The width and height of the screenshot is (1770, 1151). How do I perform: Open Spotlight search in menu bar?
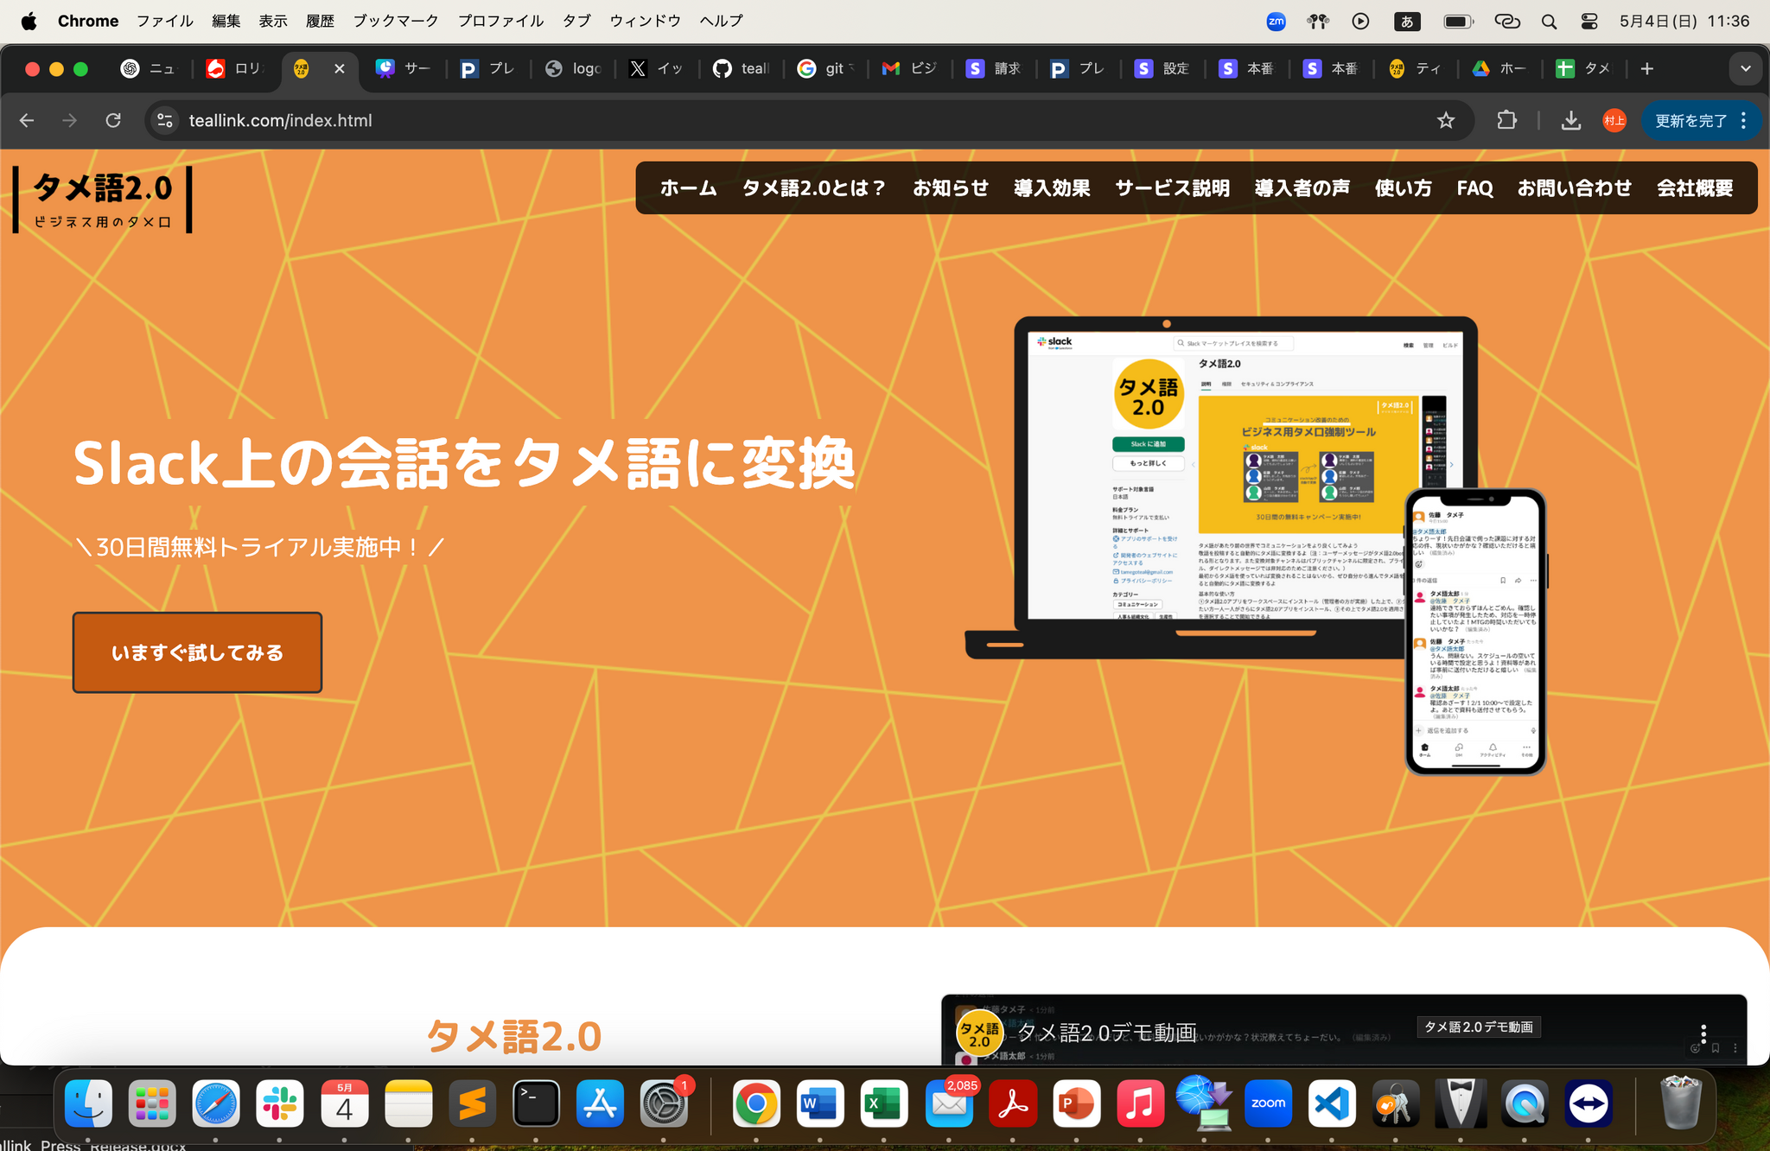pyautogui.click(x=1549, y=22)
